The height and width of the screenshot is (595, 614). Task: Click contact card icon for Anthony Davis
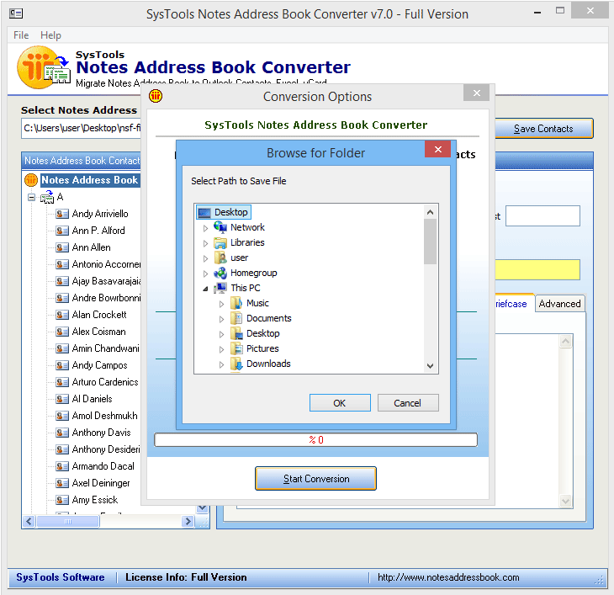pos(62,433)
